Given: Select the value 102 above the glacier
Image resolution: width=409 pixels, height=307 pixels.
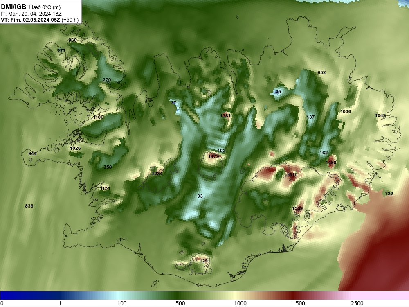Looking at the screenshot, I should tap(221, 151).
